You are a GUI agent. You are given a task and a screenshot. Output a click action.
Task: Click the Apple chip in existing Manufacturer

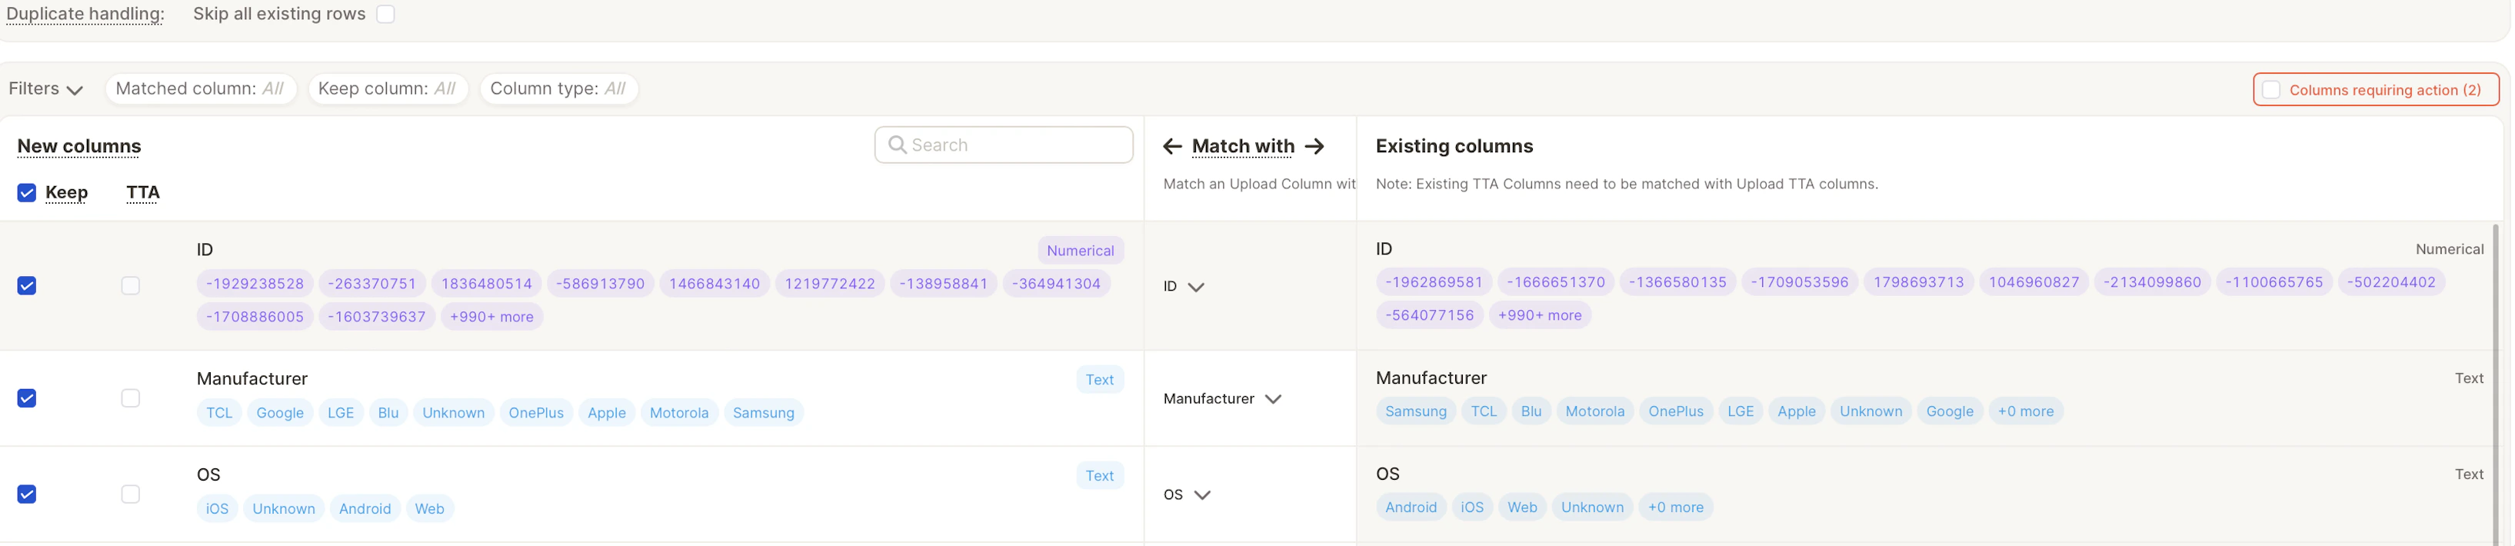tap(1797, 411)
